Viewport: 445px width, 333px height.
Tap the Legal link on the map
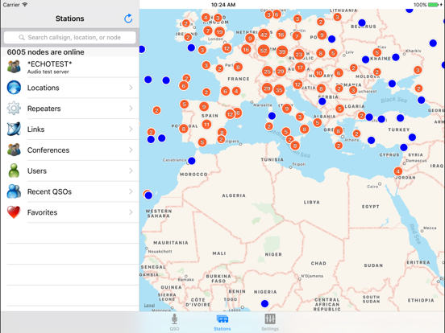click(149, 306)
